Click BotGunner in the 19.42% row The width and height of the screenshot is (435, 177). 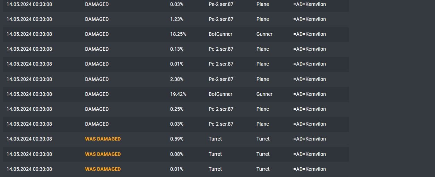[x=220, y=94]
